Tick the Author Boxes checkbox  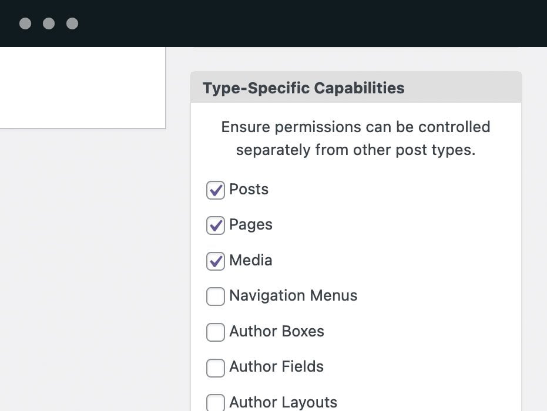216,332
